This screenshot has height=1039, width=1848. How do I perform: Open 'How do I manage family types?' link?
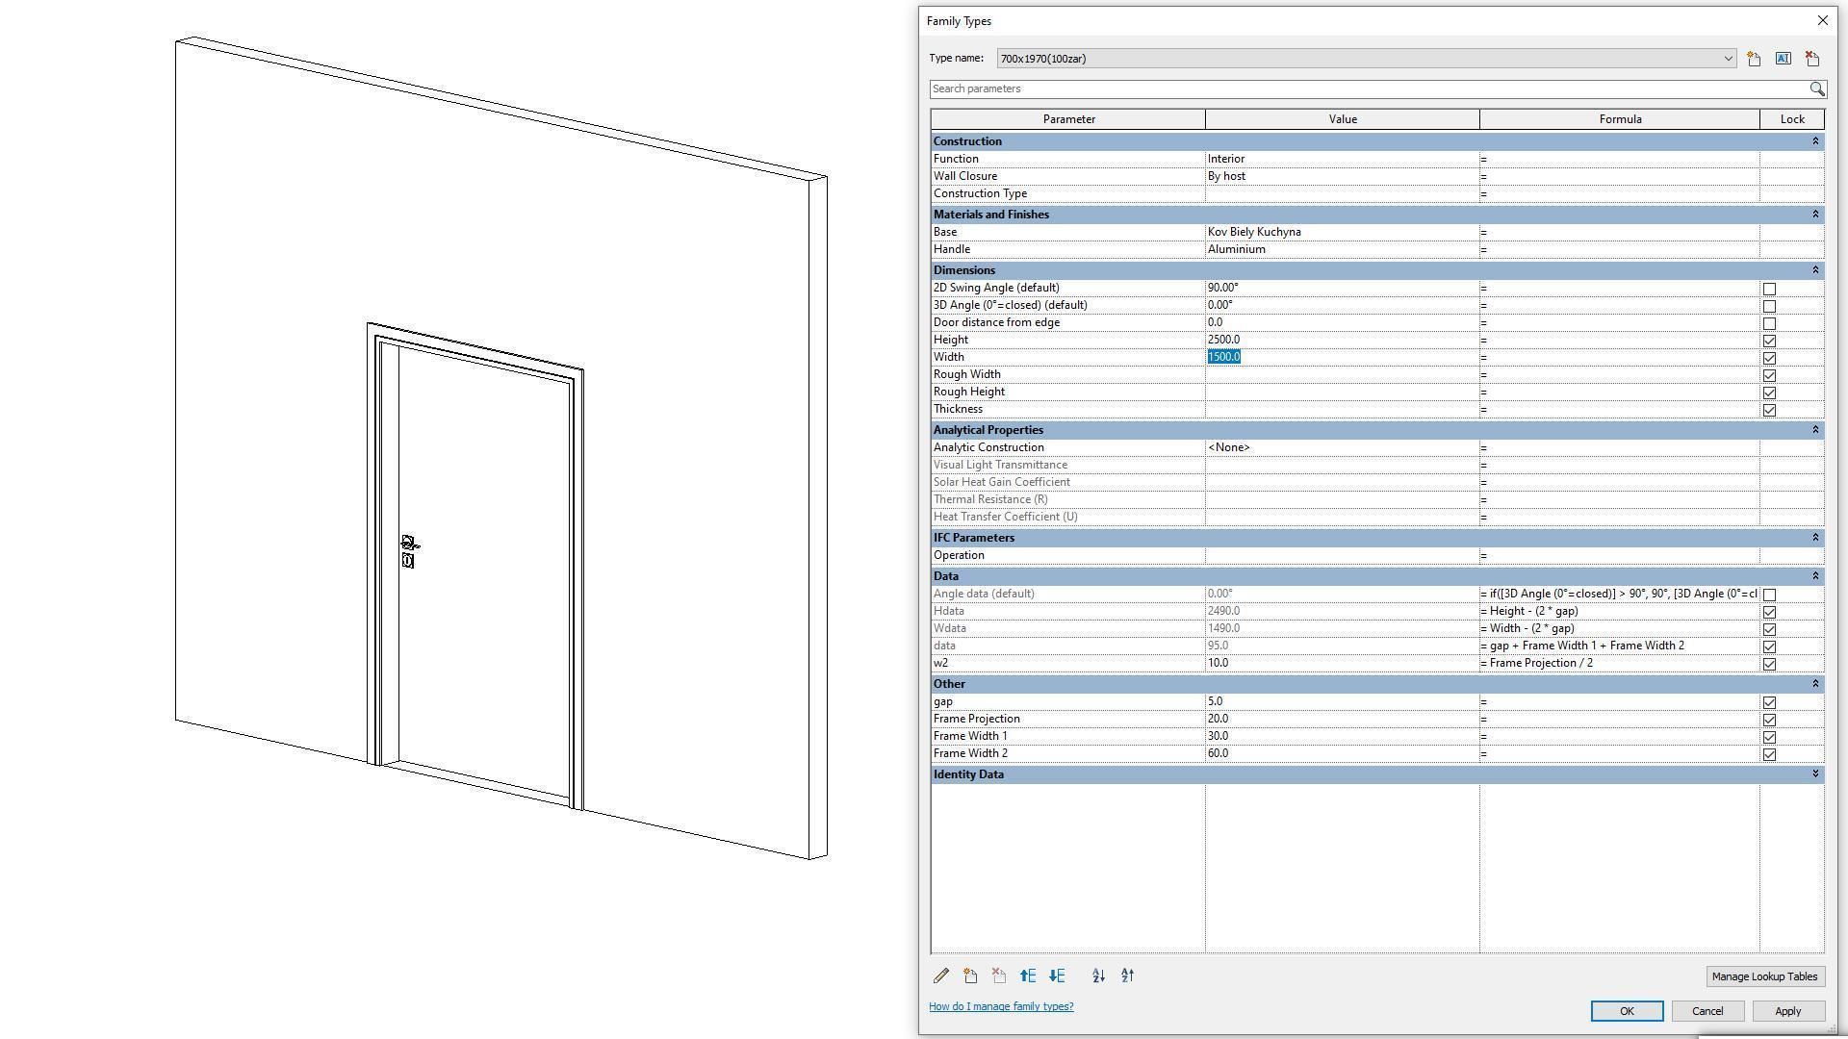pos(1001,1007)
